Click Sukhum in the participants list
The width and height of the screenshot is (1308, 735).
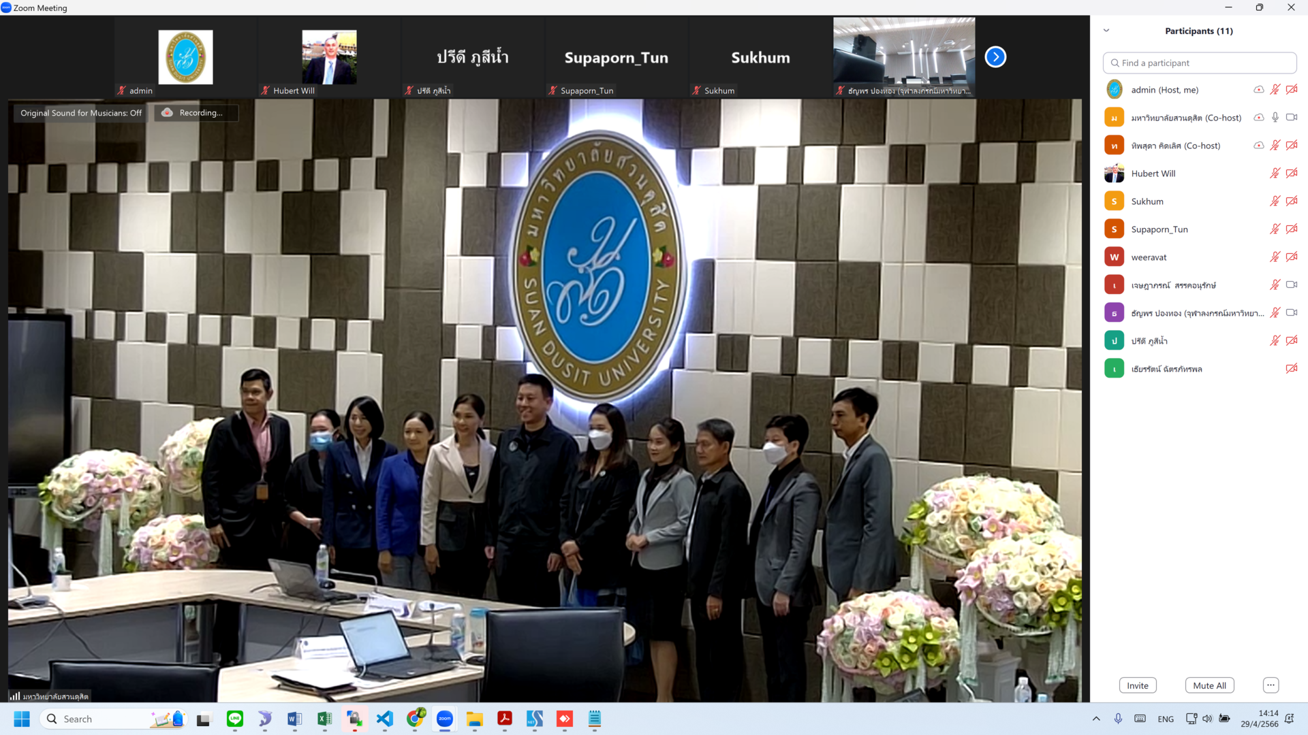point(1147,201)
